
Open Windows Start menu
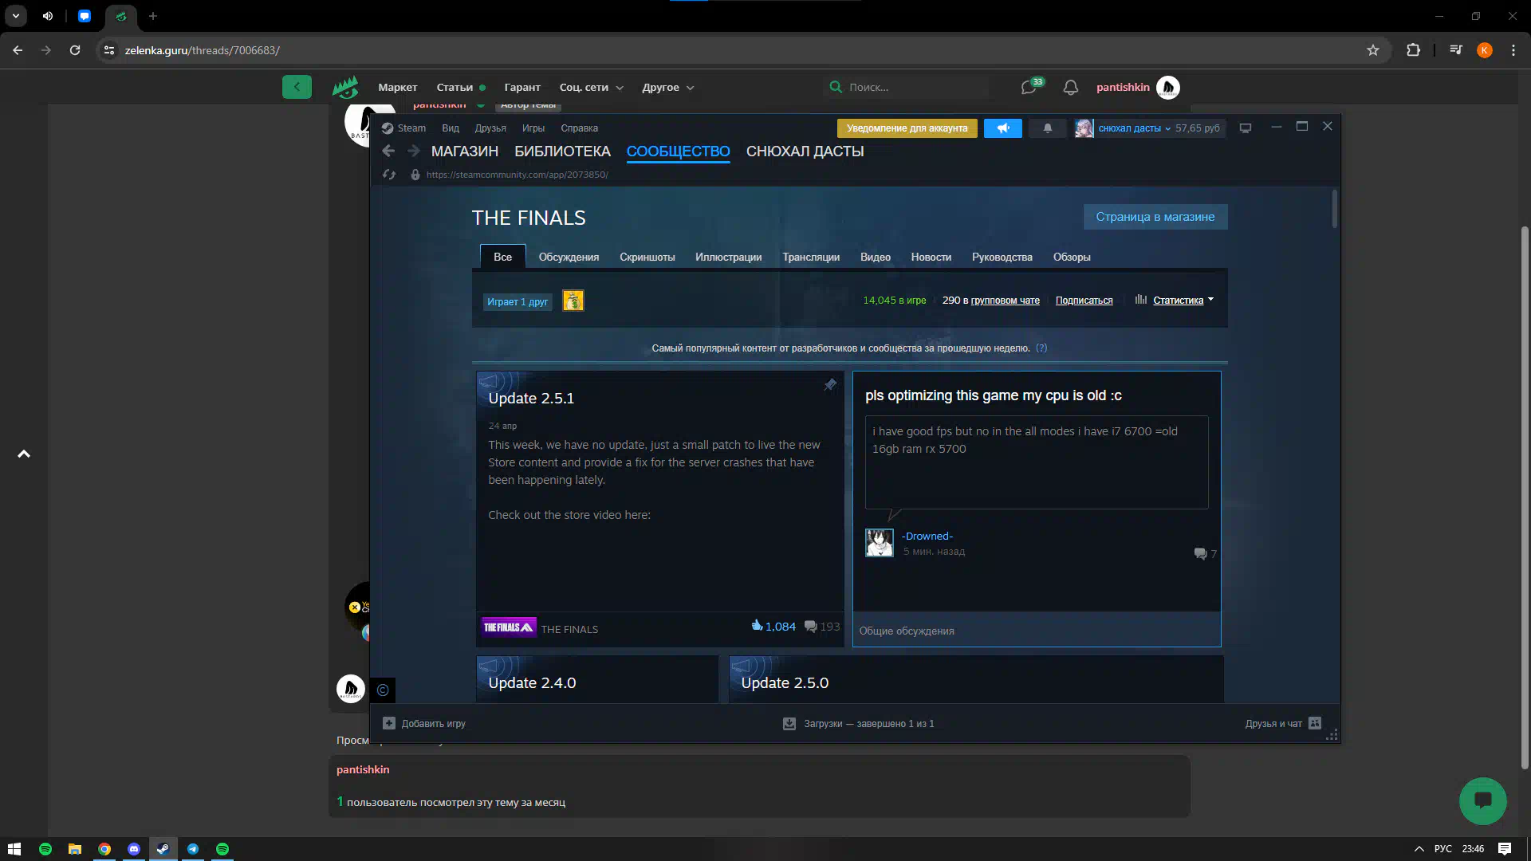(14, 849)
